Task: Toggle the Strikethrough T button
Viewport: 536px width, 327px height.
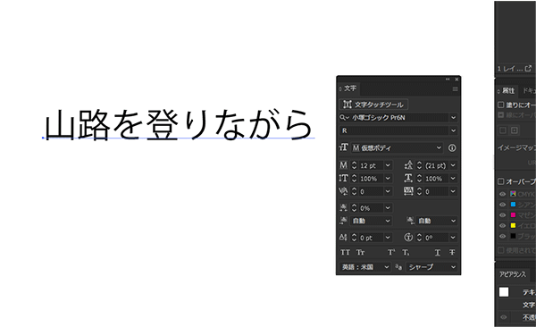Action: [x=452, y=253]
